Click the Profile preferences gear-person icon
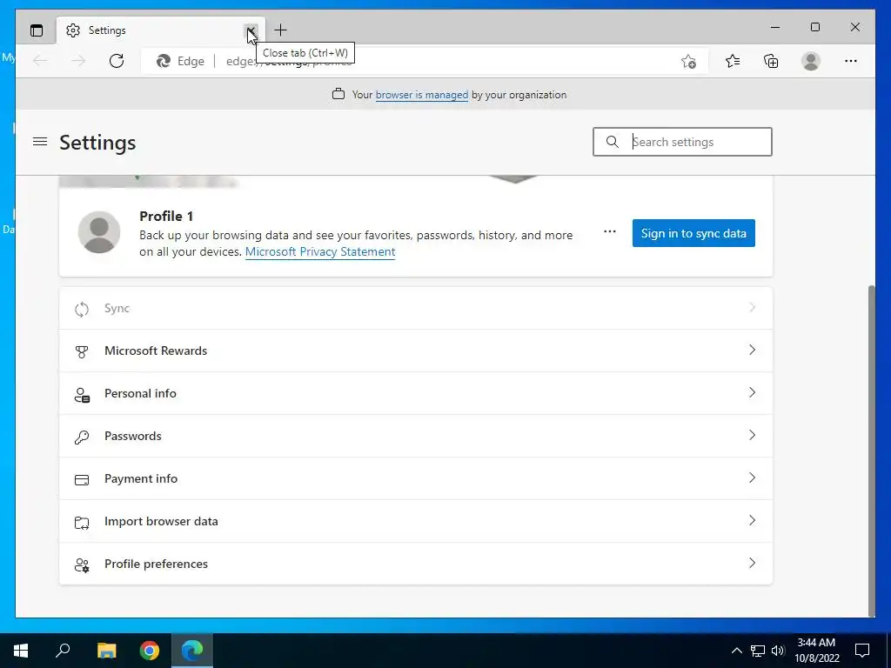This screenshot has height=668, width=891. (82, 565)
